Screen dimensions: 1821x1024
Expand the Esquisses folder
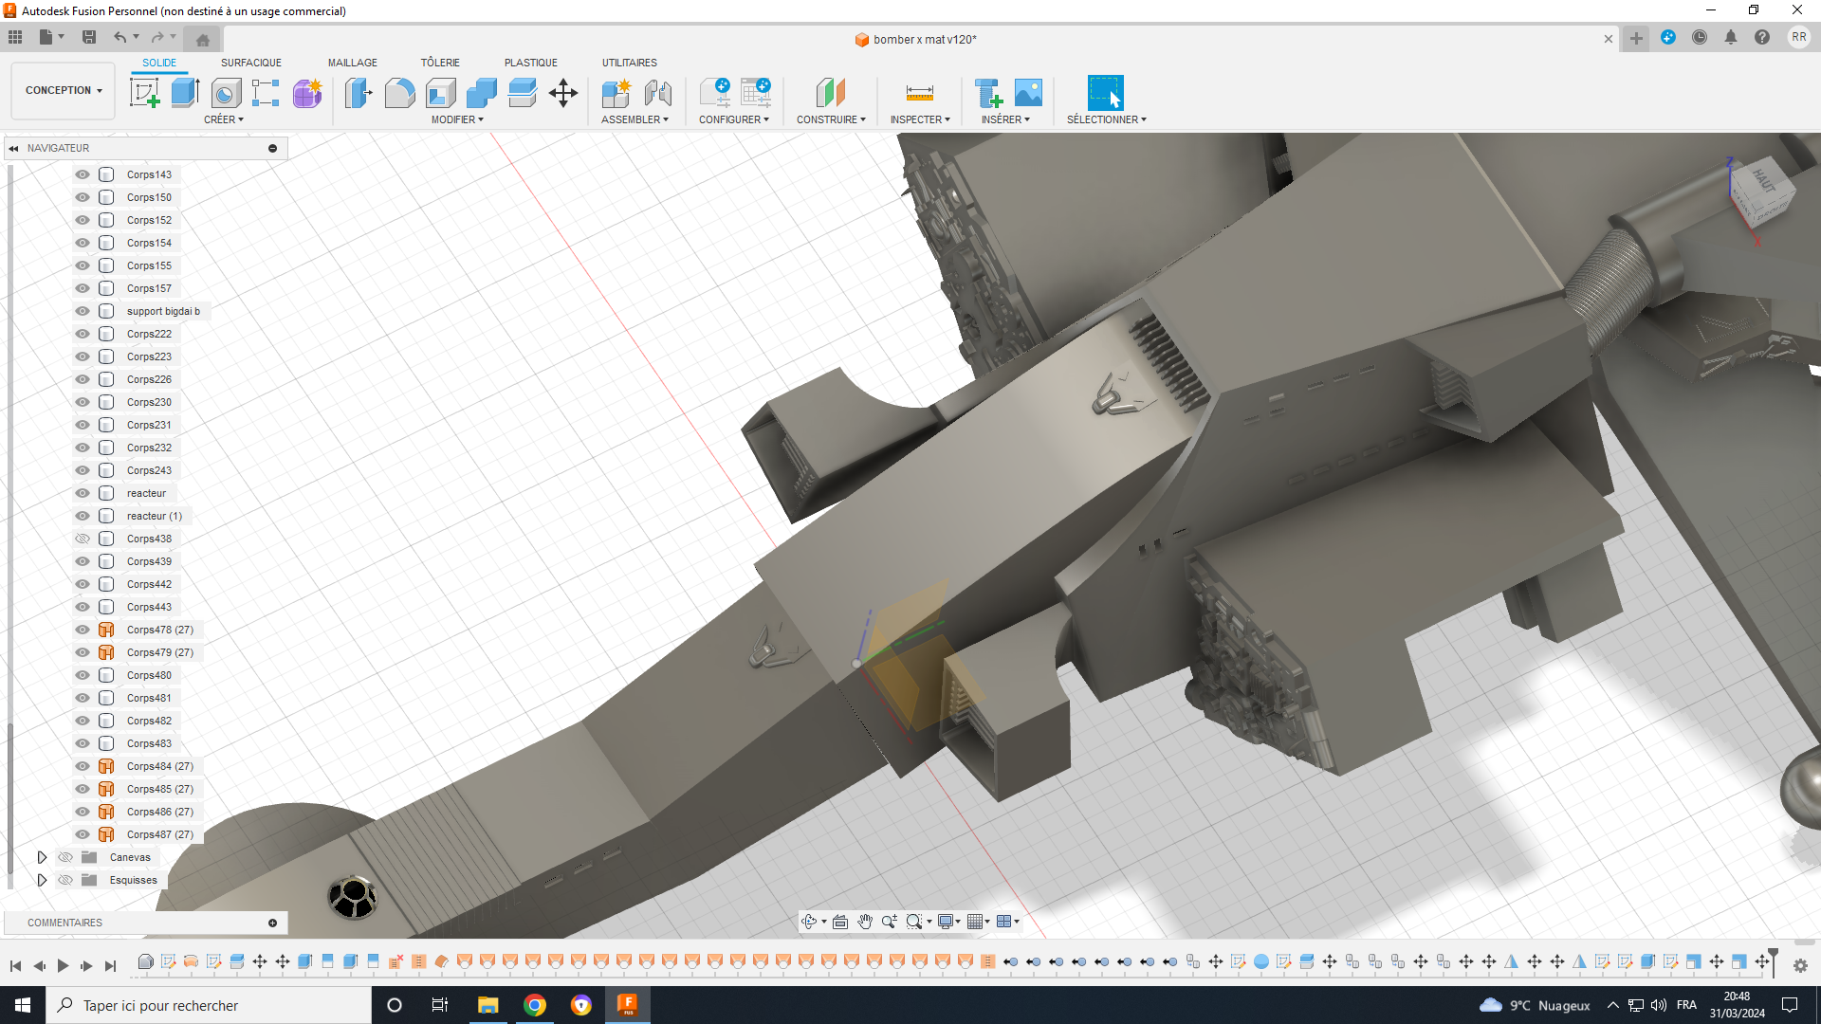coord(42,880)
